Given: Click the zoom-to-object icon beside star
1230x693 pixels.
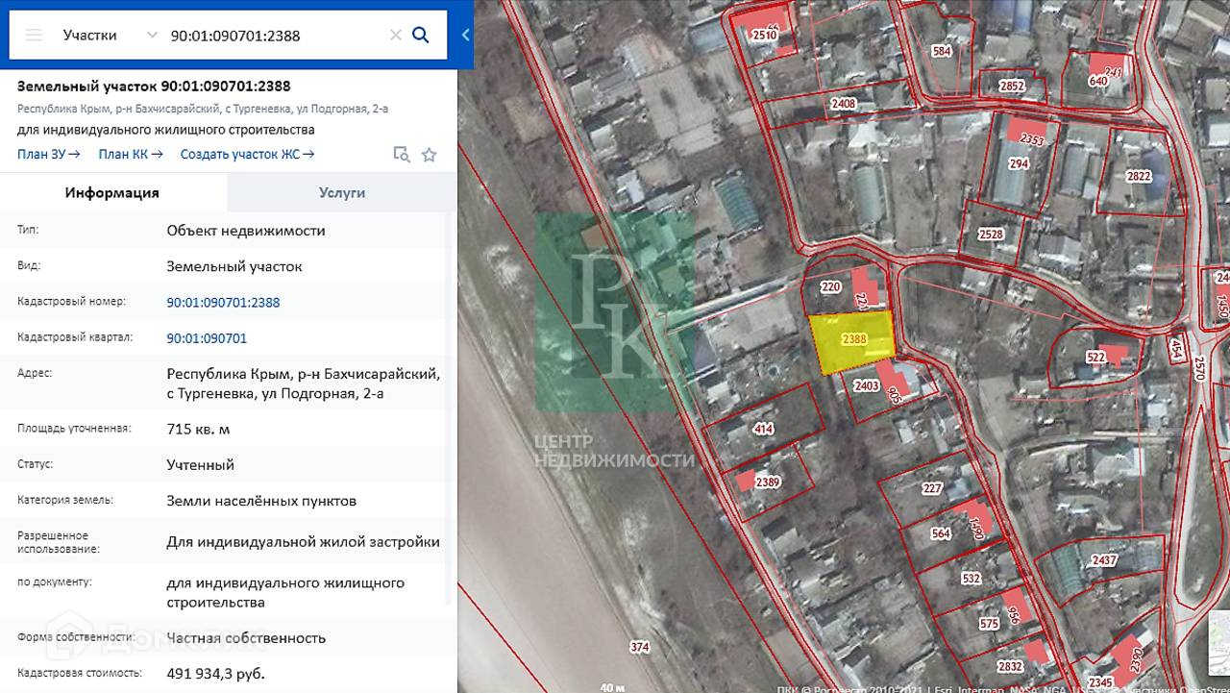Looking at the screenshot, I should tap(402, 155).
